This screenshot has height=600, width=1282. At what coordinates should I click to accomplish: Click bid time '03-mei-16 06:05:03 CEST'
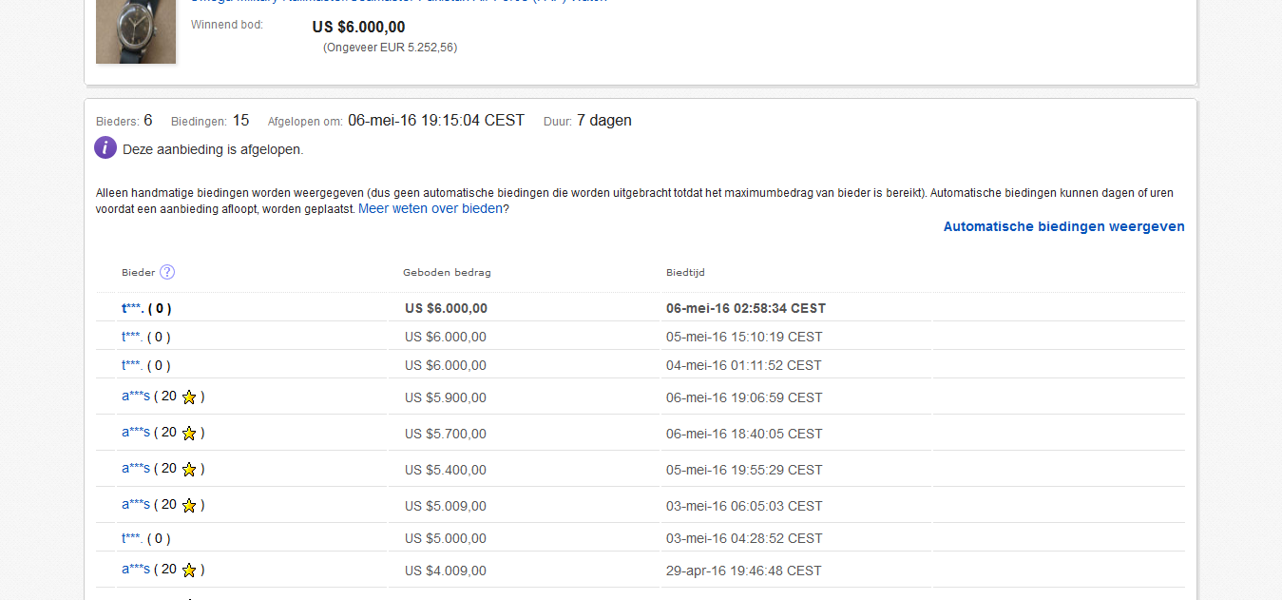[x=744, y=506]
